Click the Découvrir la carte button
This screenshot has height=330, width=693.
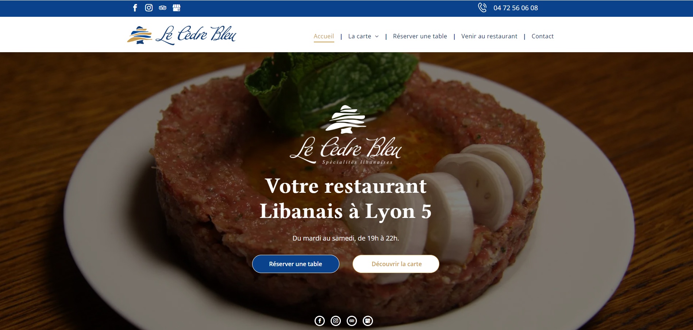pyautogui.click(x=396, y=264)
